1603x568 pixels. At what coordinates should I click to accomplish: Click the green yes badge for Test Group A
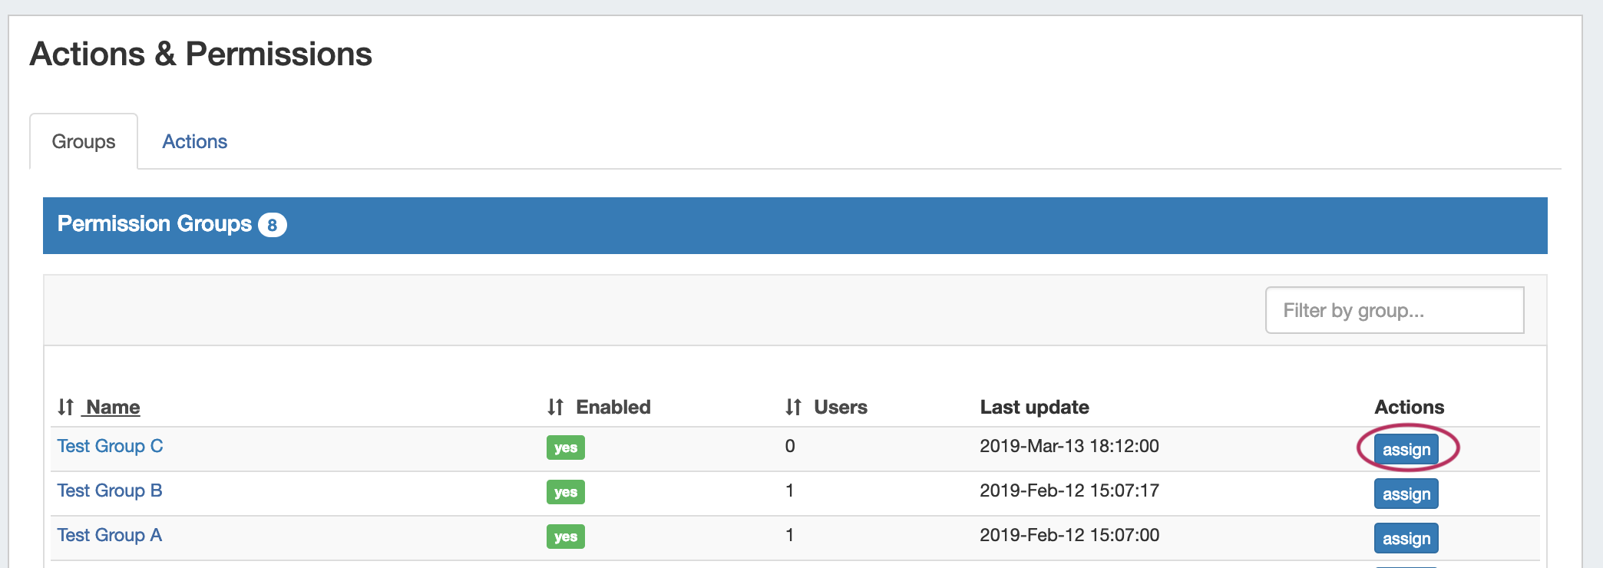pyautogui.click(x=565, y=537)
